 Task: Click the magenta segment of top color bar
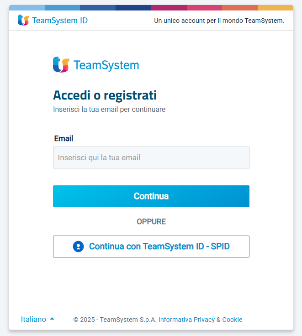click(x=169, y=8)
